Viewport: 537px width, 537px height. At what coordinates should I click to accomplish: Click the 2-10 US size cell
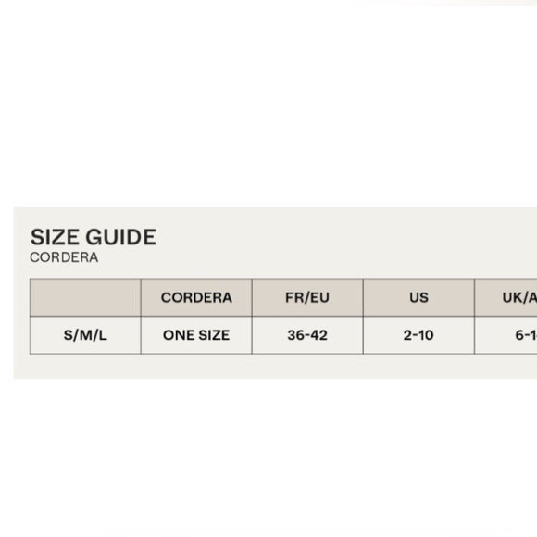[418, 335]
